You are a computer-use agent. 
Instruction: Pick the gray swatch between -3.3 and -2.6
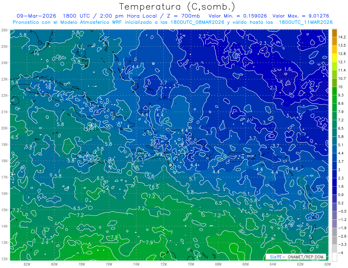coord(334,240)
